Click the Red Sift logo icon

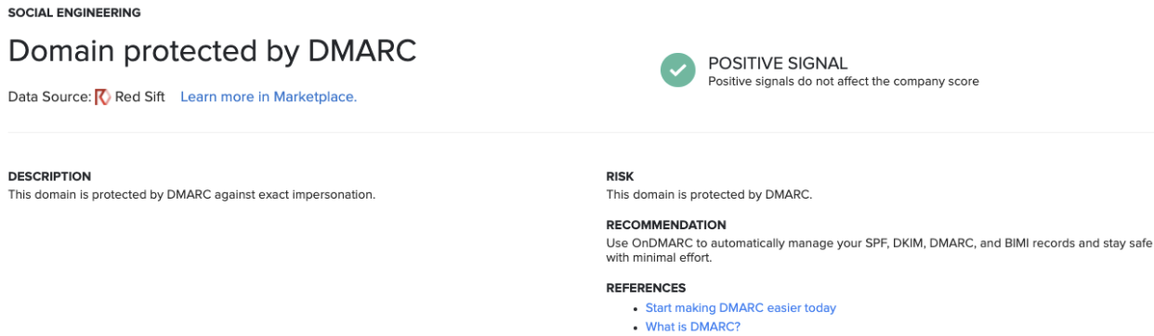[103, 97]
